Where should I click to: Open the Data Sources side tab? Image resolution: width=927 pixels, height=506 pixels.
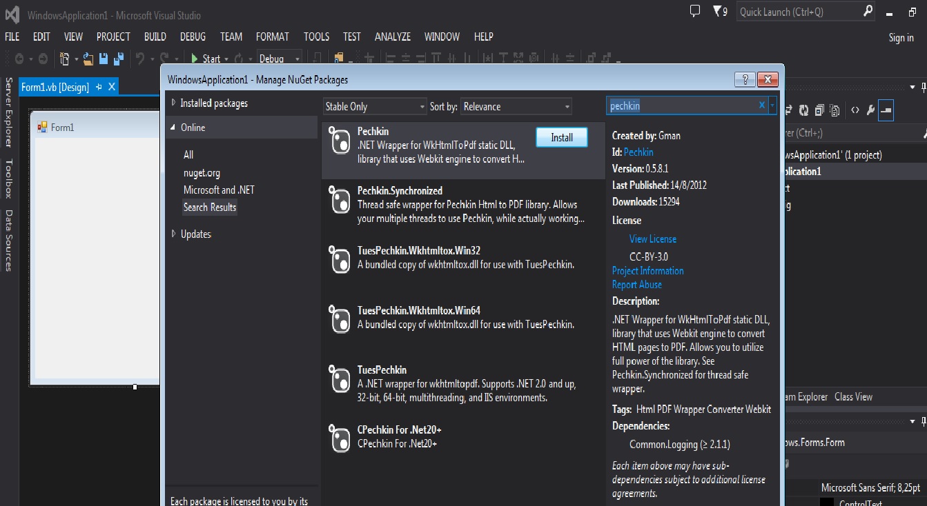[x=9, y=240]
